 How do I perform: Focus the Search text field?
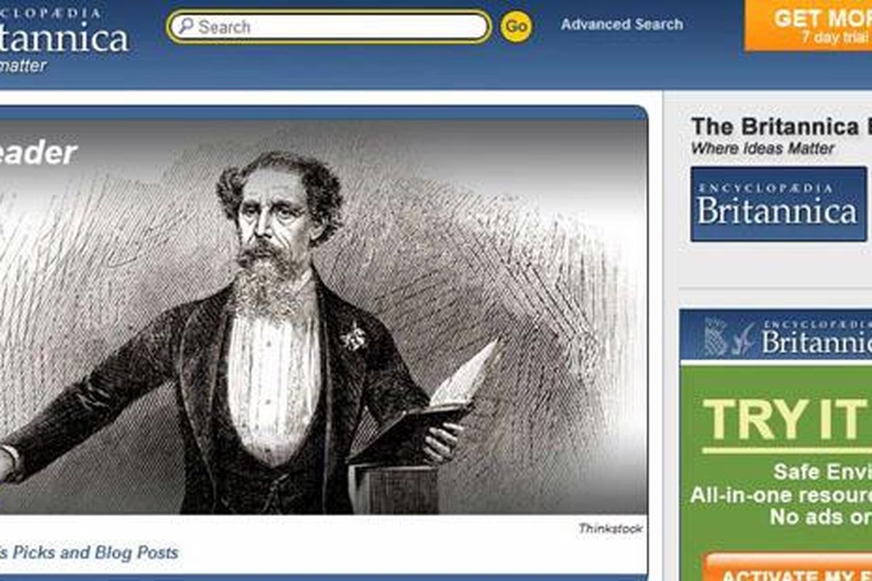point(329,27)
